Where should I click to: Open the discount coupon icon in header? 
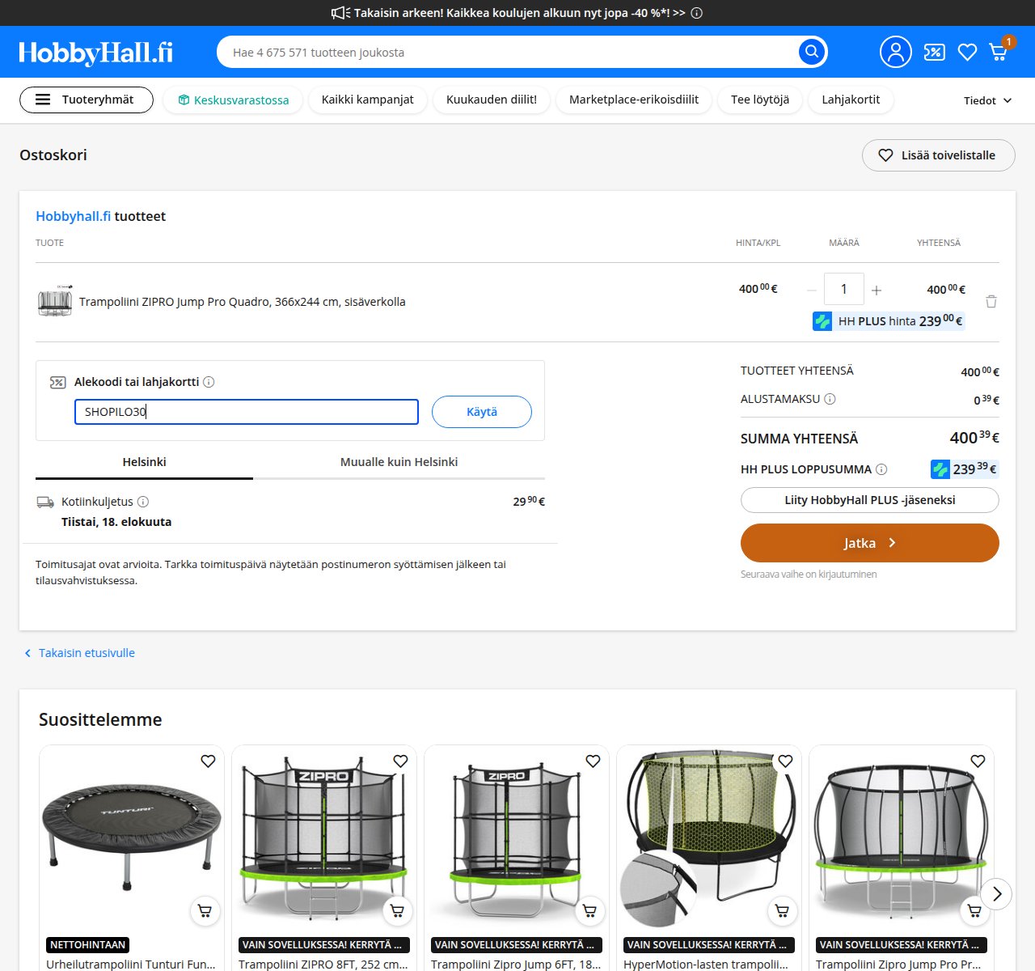934,53
